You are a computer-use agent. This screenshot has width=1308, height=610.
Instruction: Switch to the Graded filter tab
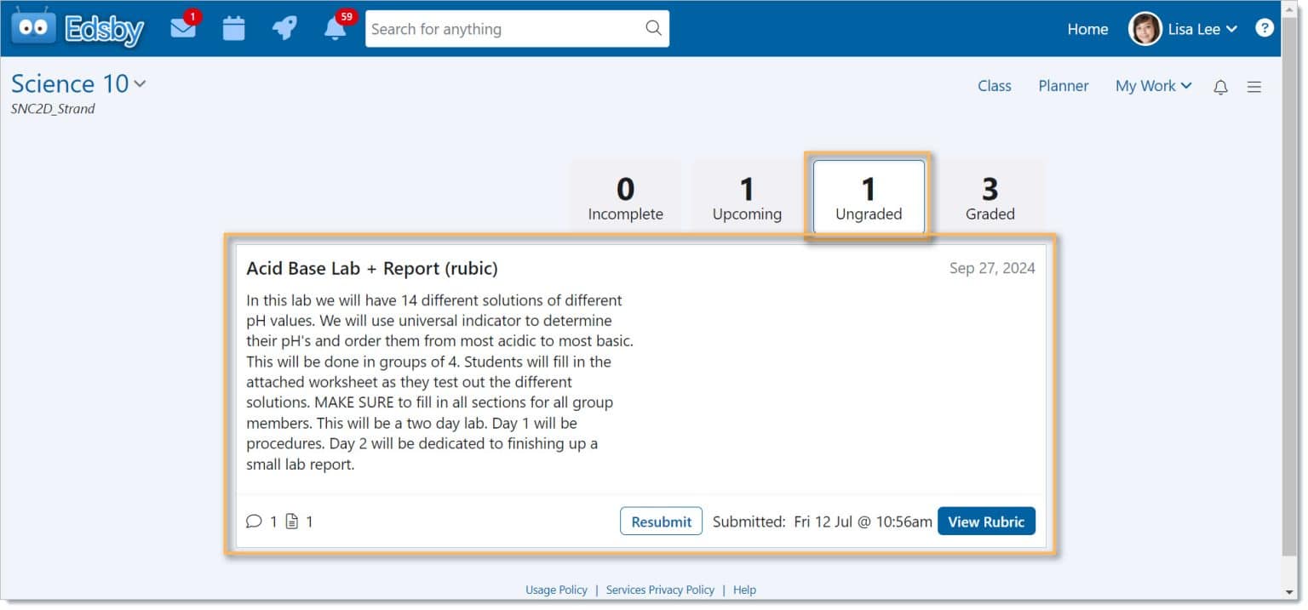point(990,196)
